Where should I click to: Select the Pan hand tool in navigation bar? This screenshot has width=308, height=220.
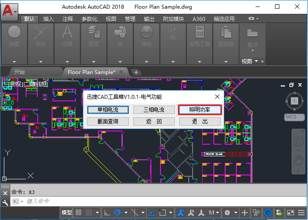tap(298, 160)
